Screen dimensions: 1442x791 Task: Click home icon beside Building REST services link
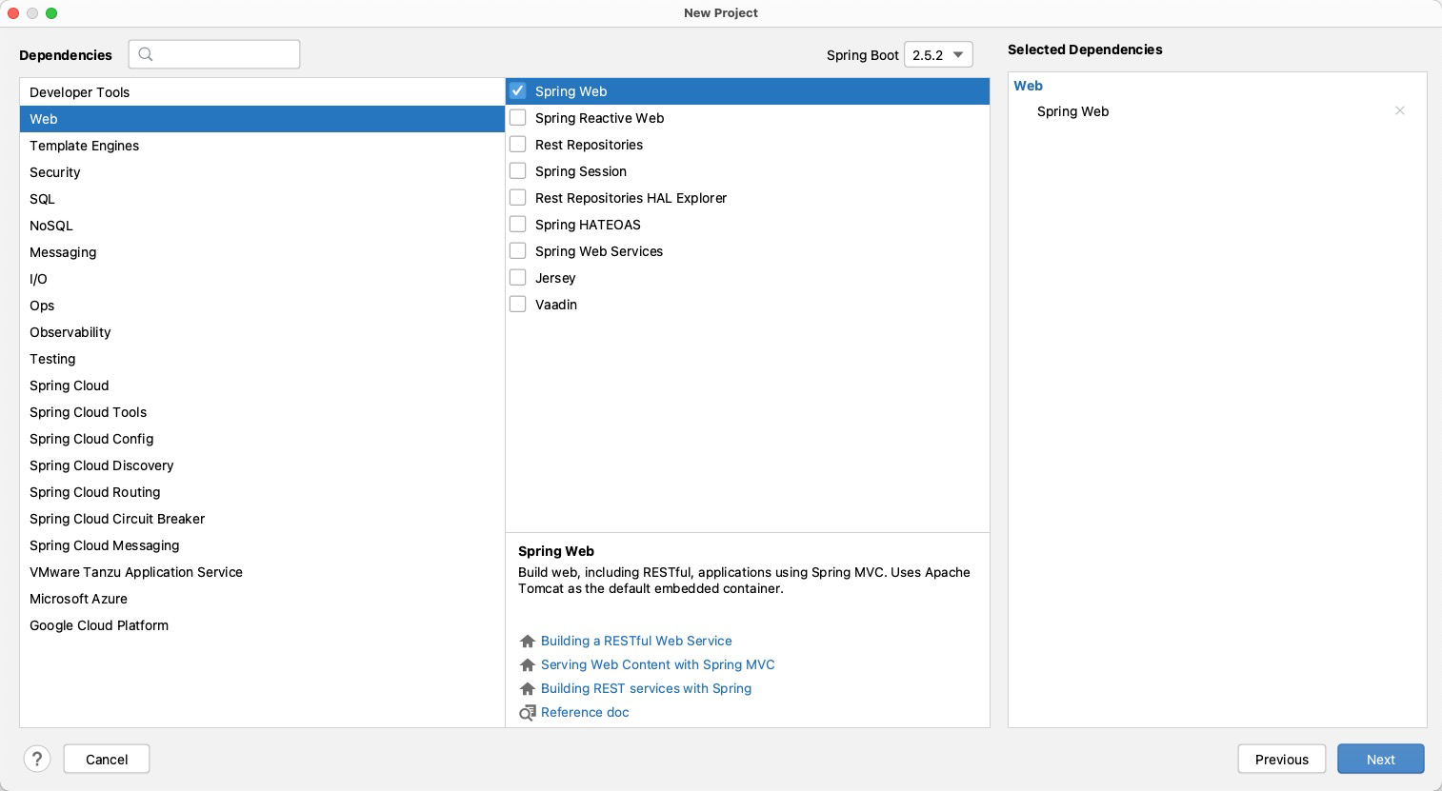coord(528,689)
